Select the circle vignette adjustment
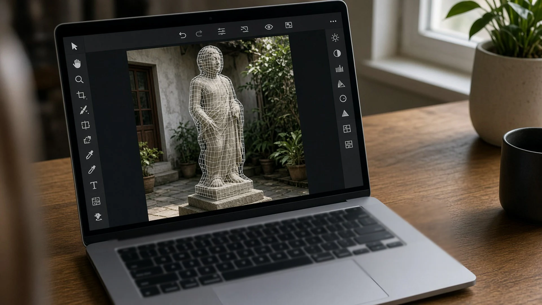The width and height of the screenshot is (542, 305). [343, 99]
